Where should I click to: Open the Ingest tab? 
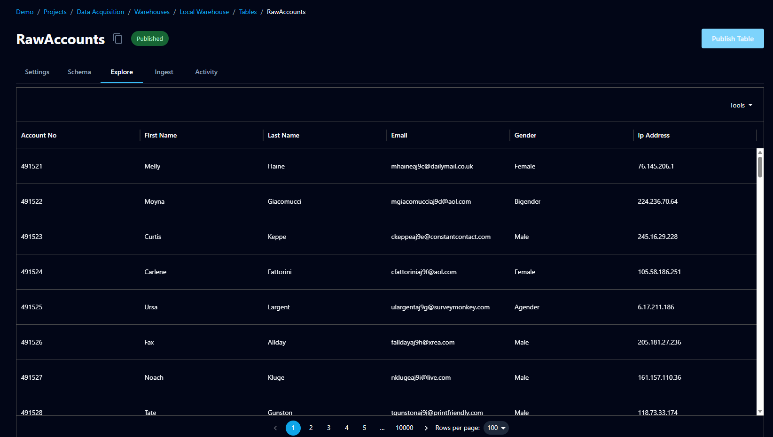pyautogui.click(x=164, y=72)
